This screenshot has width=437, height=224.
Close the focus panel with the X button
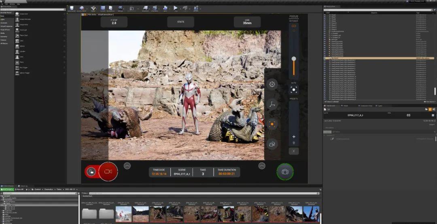(293, 151)
